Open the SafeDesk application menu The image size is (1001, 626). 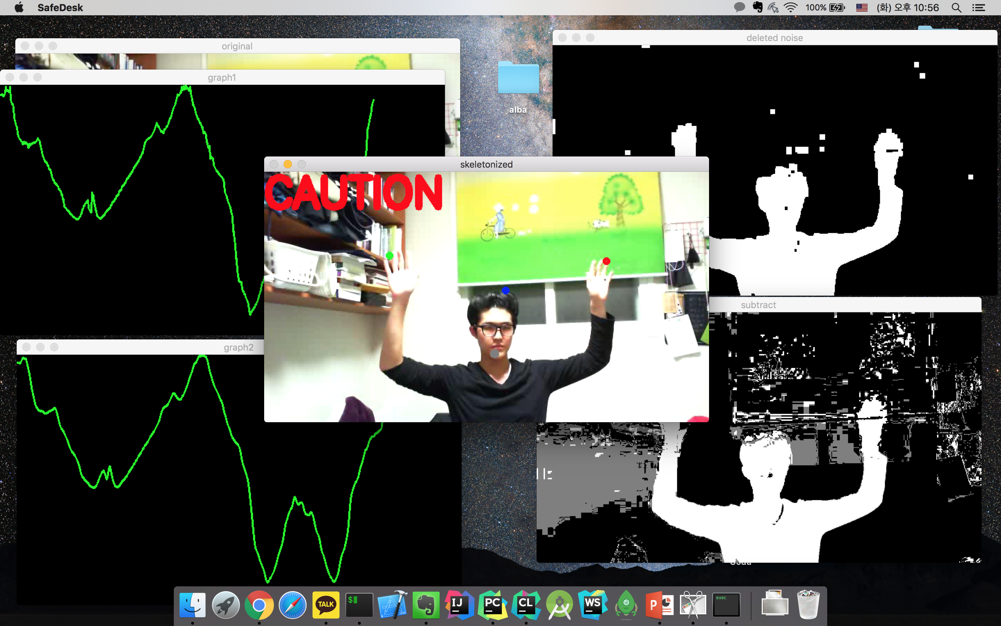pyautogui.click(x=60, y=7)
